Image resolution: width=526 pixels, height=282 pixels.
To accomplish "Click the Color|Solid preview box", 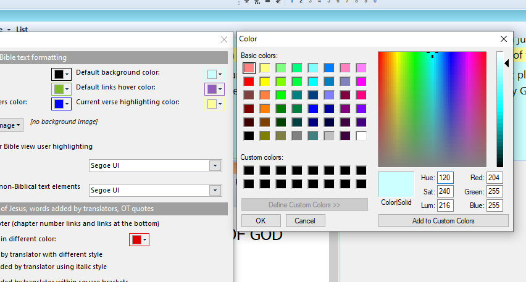I will (x=396, y=184).
